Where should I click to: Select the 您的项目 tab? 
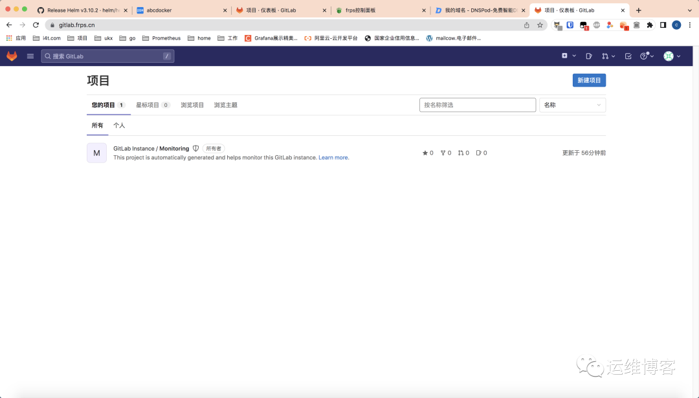(x=108, y=105)
